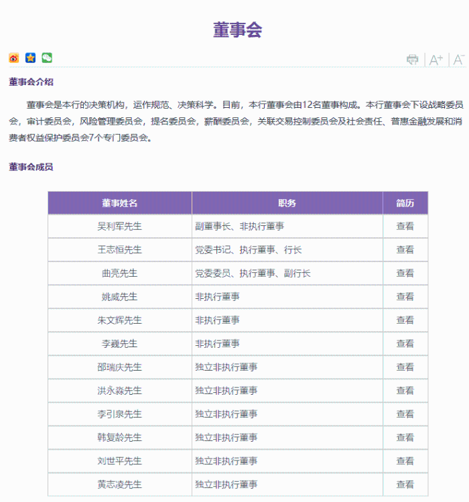Open 查看 link for 李引泉先生
Image resolution: width=469 pixels, height=502 pixels.
point(405,414)
